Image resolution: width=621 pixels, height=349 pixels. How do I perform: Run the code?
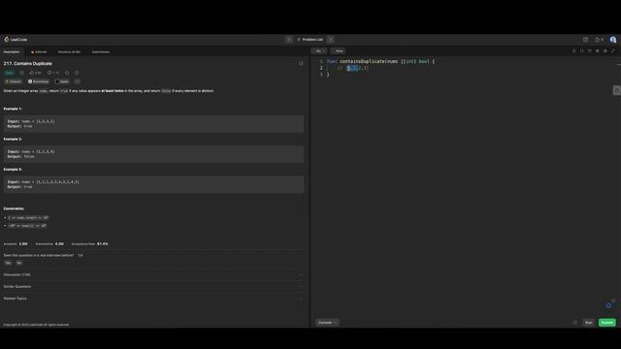point(589,323)
